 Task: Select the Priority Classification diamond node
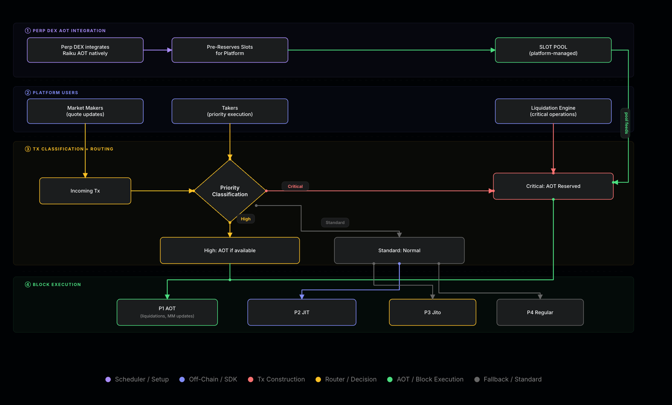click(230, 191)
